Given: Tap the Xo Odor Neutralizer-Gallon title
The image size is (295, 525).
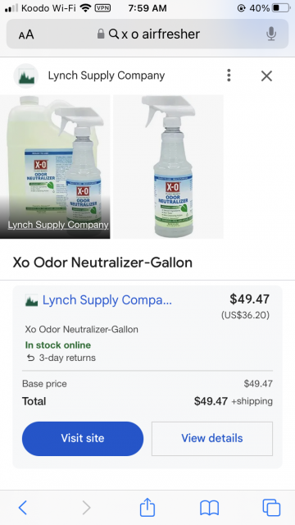Looking at the screenshot, I should (102, 262).
